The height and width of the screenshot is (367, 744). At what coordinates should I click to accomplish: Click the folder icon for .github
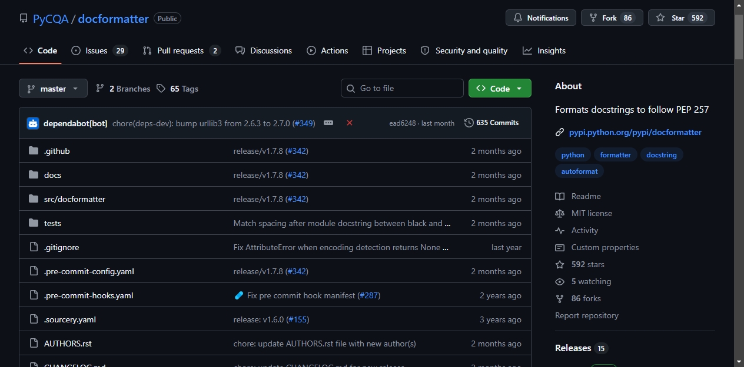click(34, 151)
